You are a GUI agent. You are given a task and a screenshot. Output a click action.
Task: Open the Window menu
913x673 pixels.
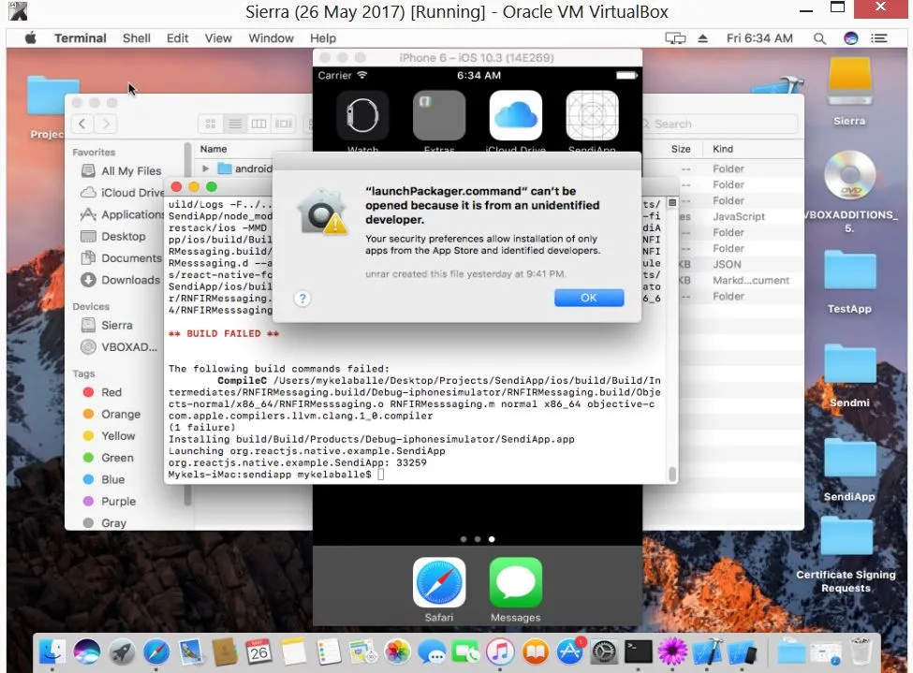pyautogui.click(x=271, y=38)
